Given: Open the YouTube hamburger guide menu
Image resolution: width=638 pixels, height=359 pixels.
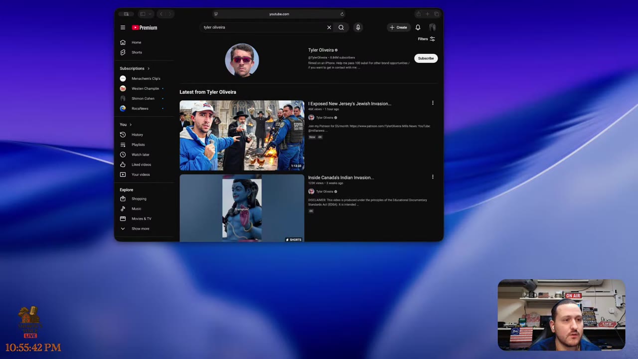Looking at the screenshot, I should click(x=123, y=27).
